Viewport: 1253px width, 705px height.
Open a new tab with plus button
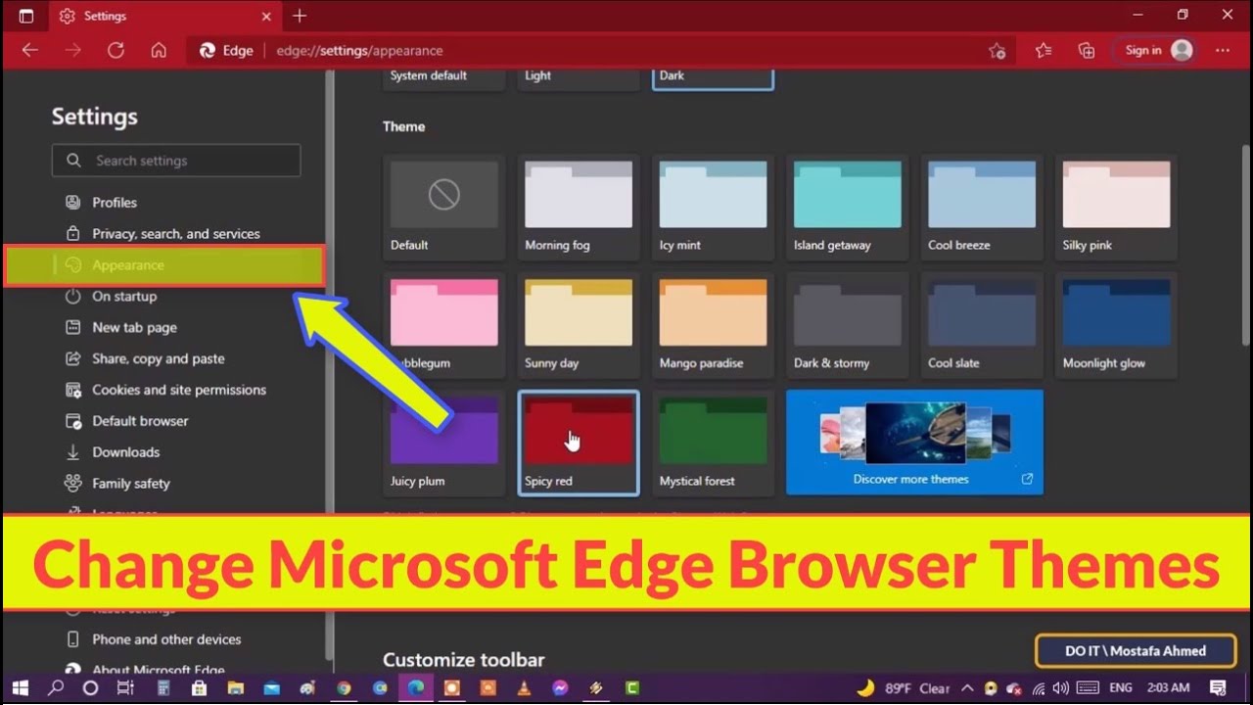click(x=300, y=16)
